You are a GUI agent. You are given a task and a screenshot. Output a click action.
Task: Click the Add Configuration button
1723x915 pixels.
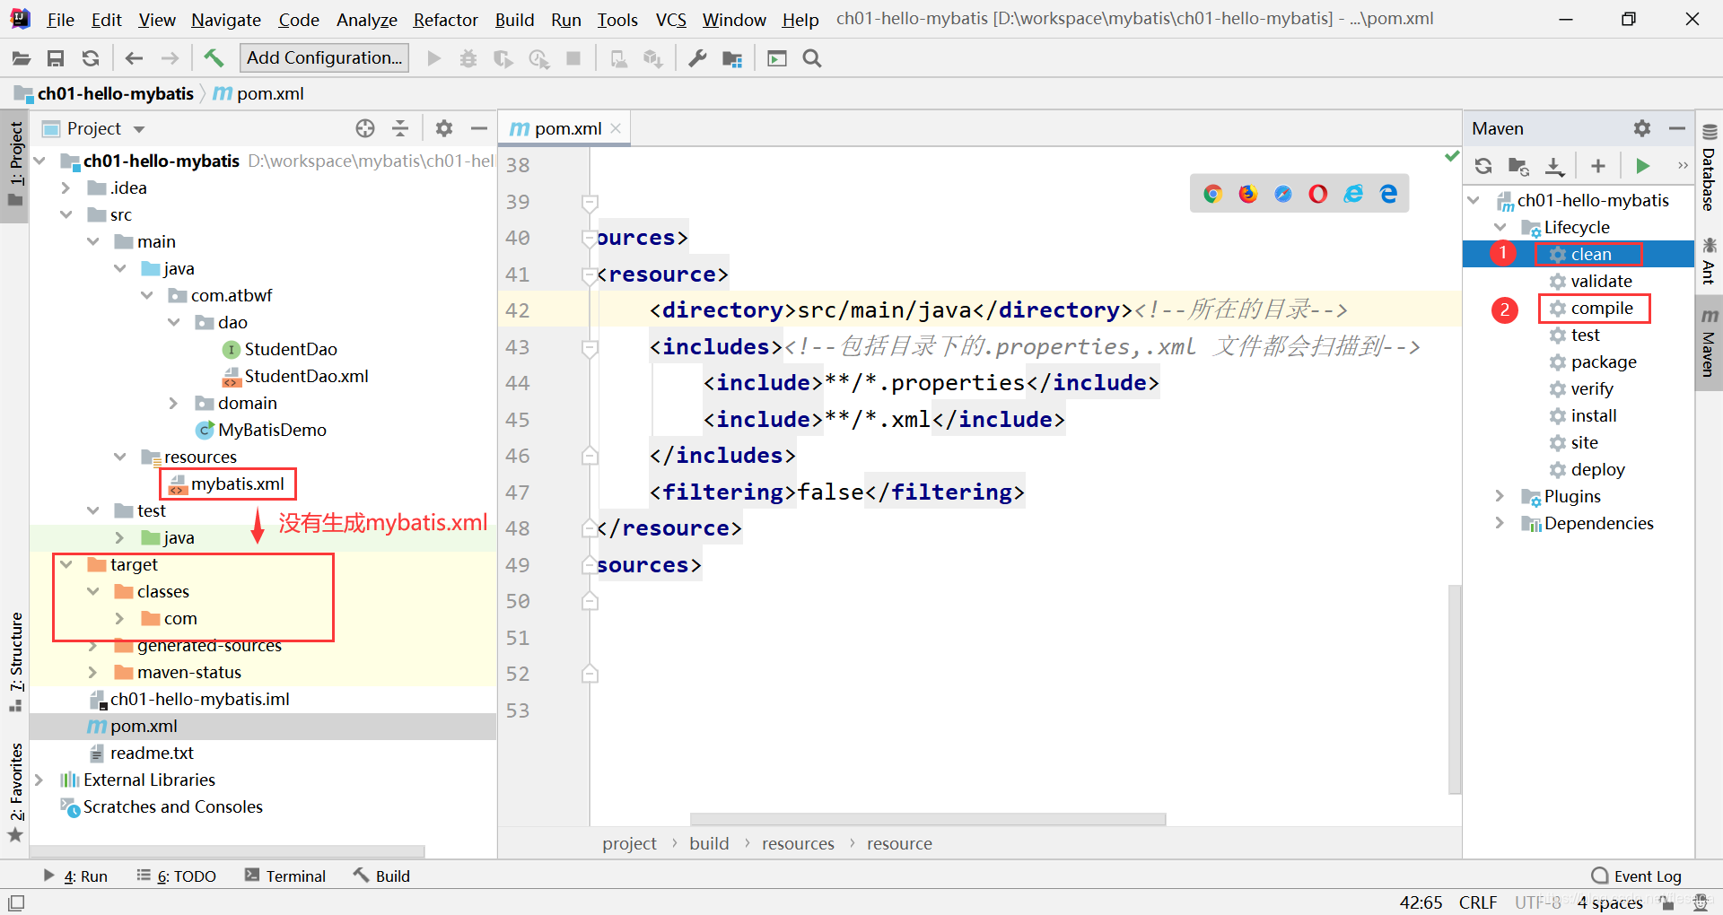click(x=324, y=57)
